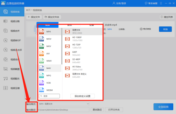Screen dimensions: 176x114
Task: Select the WMV format icon
Action: pyautogui.click(x=42, y=61)
